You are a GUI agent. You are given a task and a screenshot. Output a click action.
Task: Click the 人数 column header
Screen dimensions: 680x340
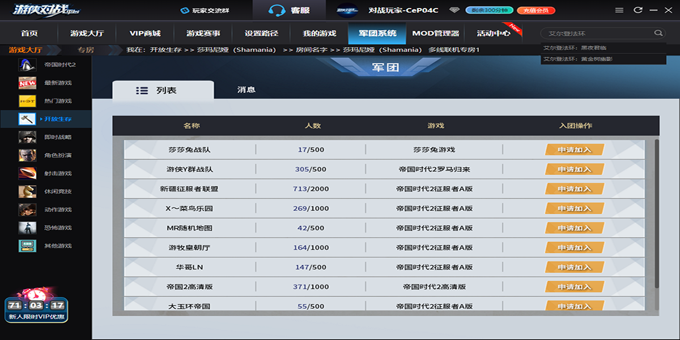point(313,126)
